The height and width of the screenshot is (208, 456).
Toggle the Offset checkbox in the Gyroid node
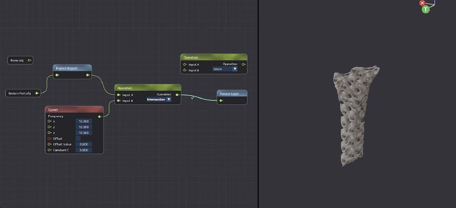(x=78, y=139)
